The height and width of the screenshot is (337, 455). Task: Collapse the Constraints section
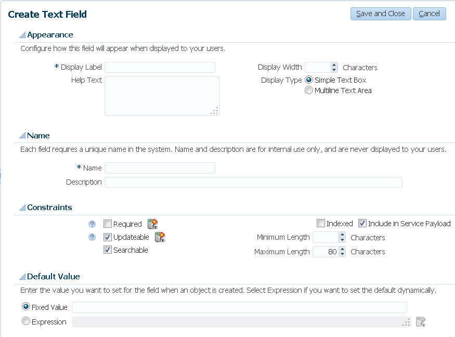tap(22, 208)
